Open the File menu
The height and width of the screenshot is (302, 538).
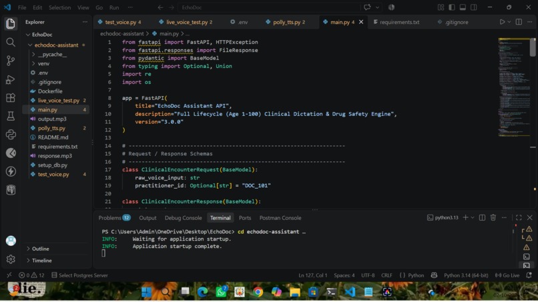22,7
